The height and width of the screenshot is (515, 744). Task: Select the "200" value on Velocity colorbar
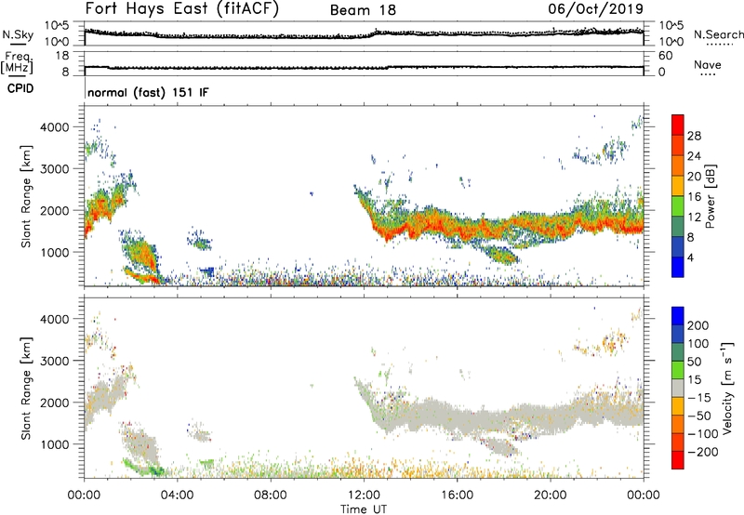pyautogui.click(x=697, y=325)
